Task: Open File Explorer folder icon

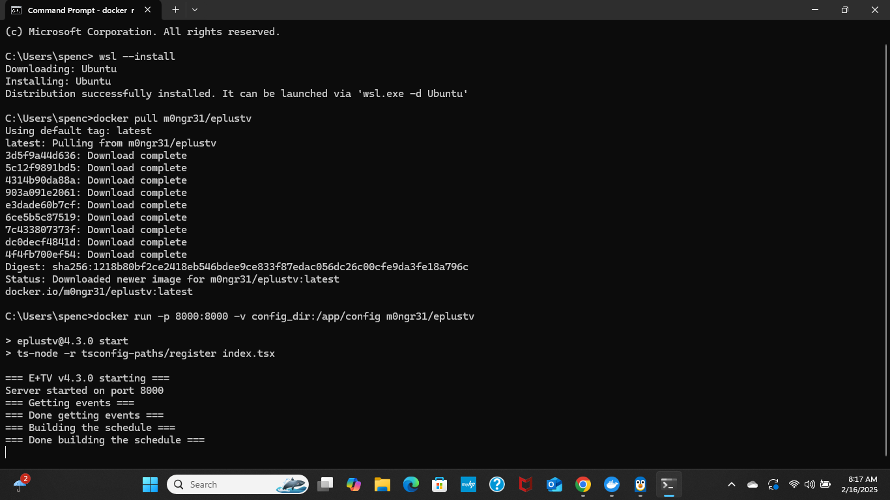Action: [x=382, y=484]
